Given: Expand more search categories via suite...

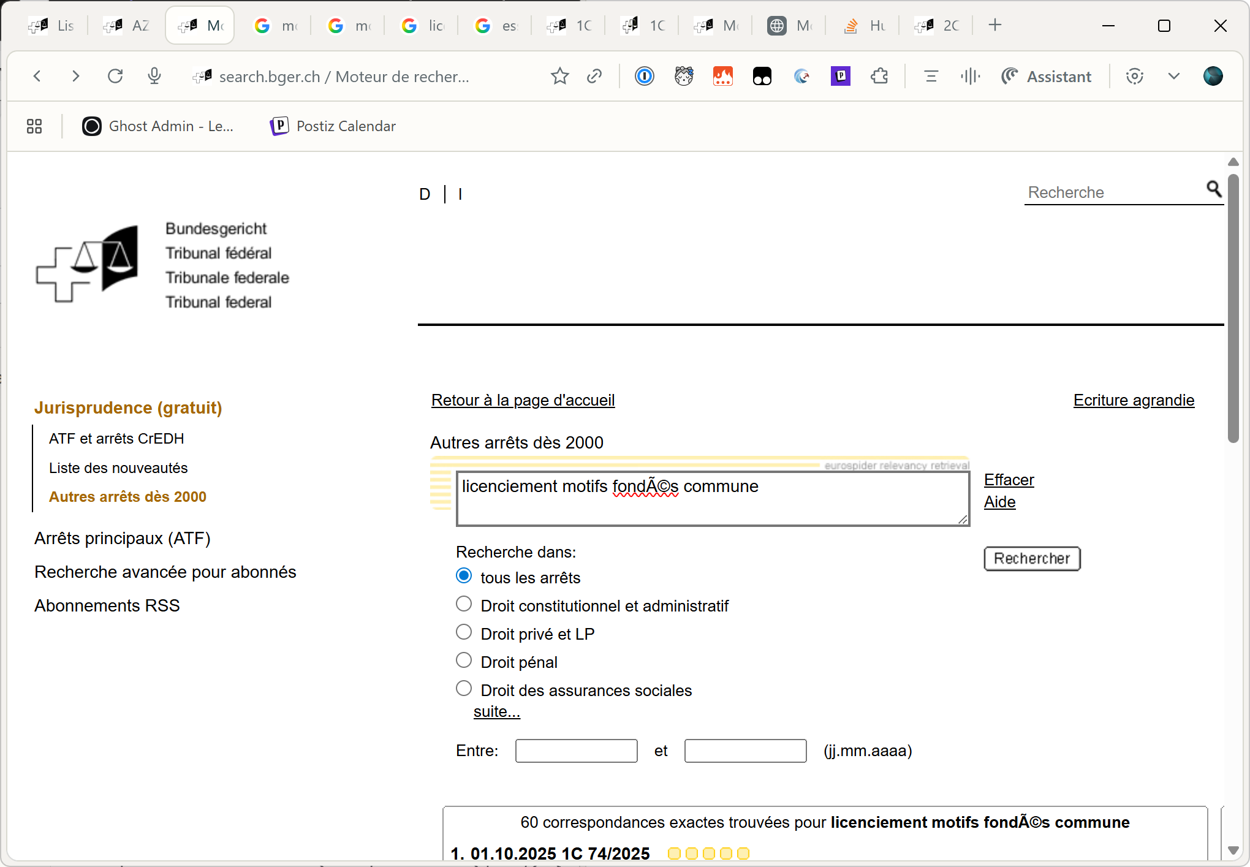Looking at the screenshot, I should click(x=496, y=712).
